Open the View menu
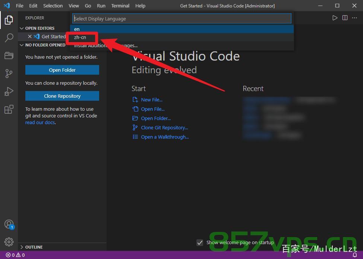 tap(74, 6)
